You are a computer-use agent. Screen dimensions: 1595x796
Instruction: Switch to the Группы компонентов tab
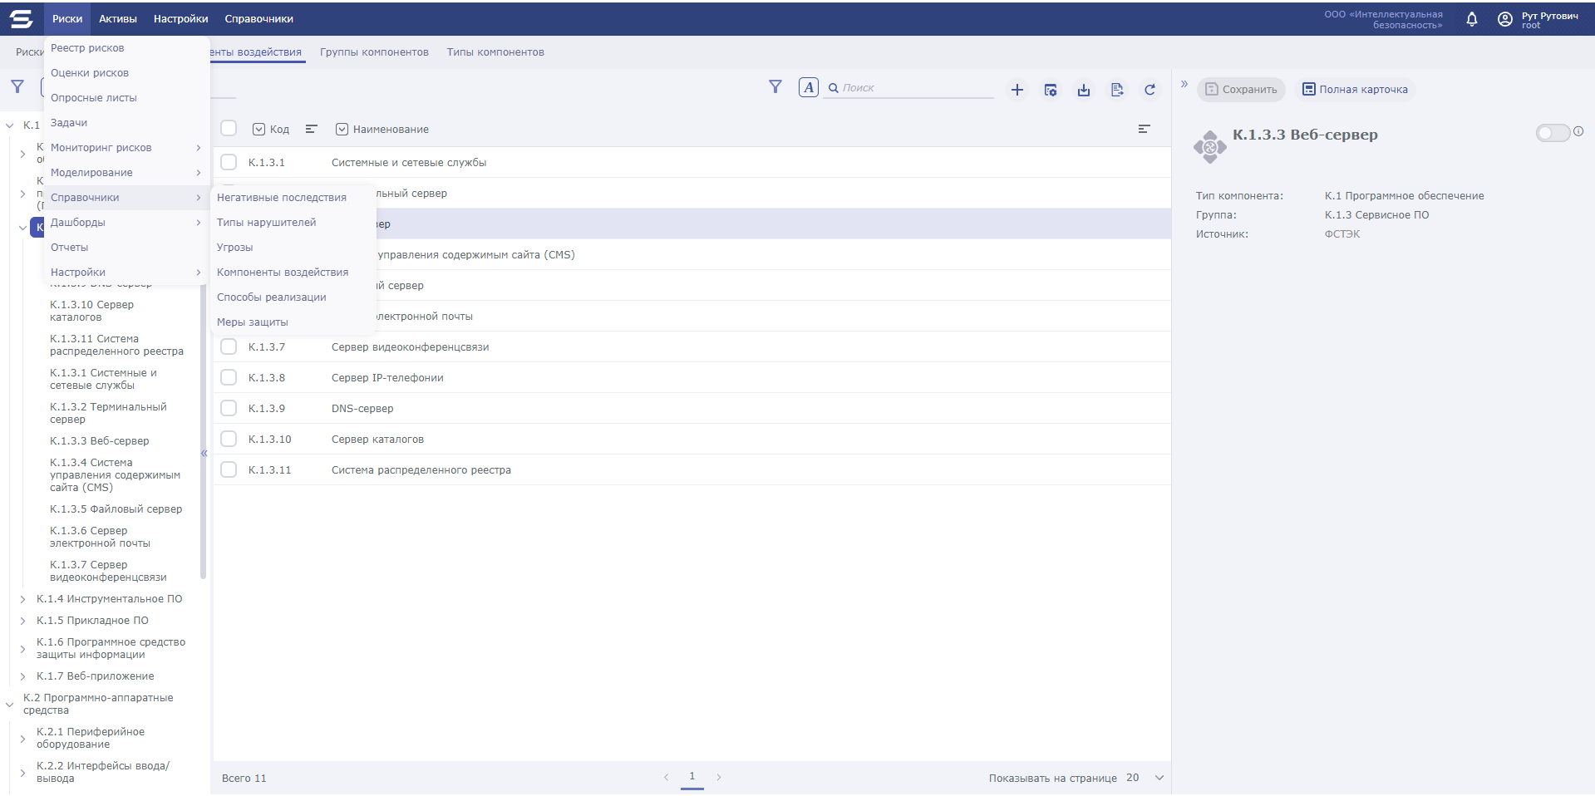(x=374, y=52)
